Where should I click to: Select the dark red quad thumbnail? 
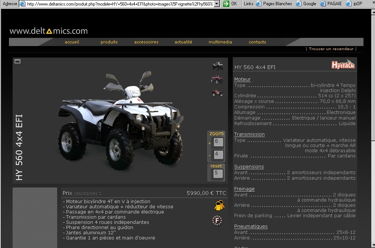217,79
